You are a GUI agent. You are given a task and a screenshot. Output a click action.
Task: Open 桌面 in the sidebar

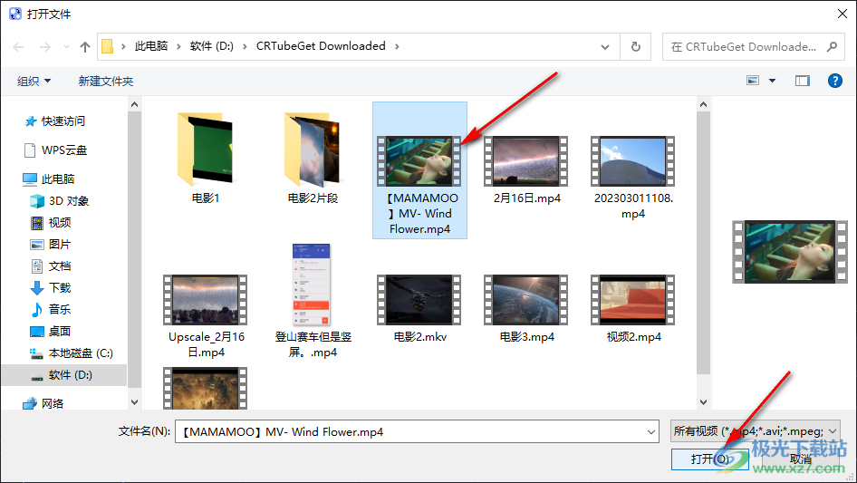[x=51, y=332]
